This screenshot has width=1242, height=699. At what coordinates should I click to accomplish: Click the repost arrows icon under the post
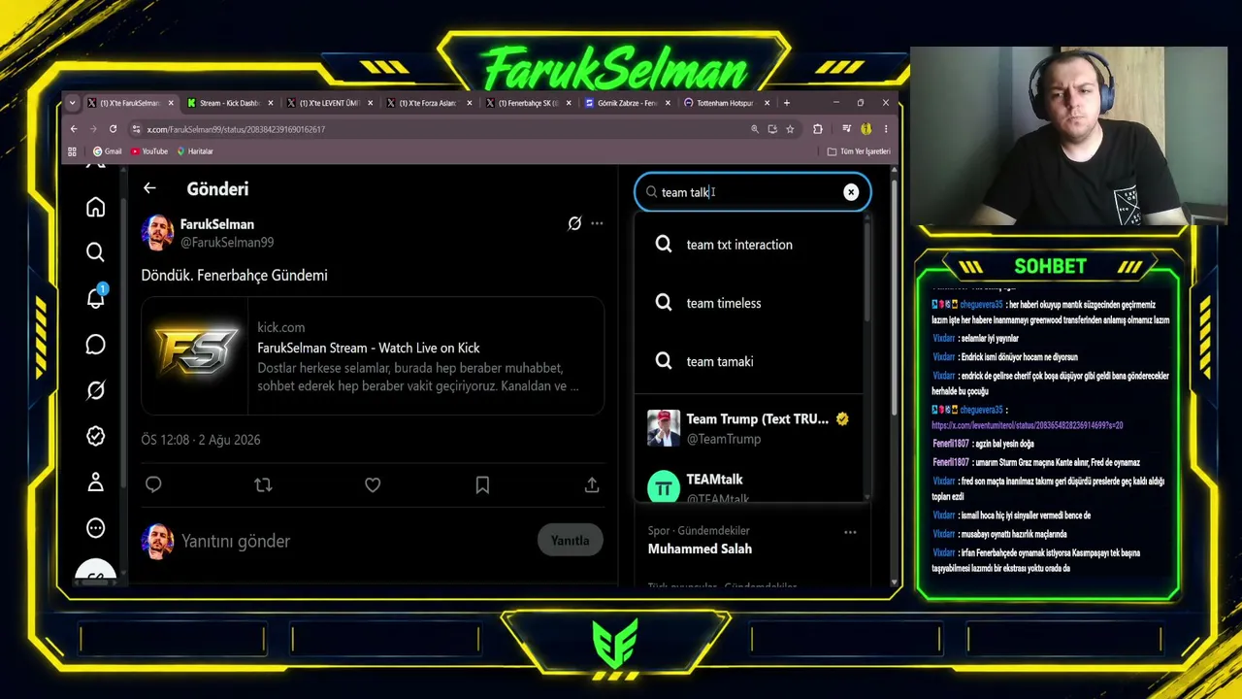tap(263, 484)
